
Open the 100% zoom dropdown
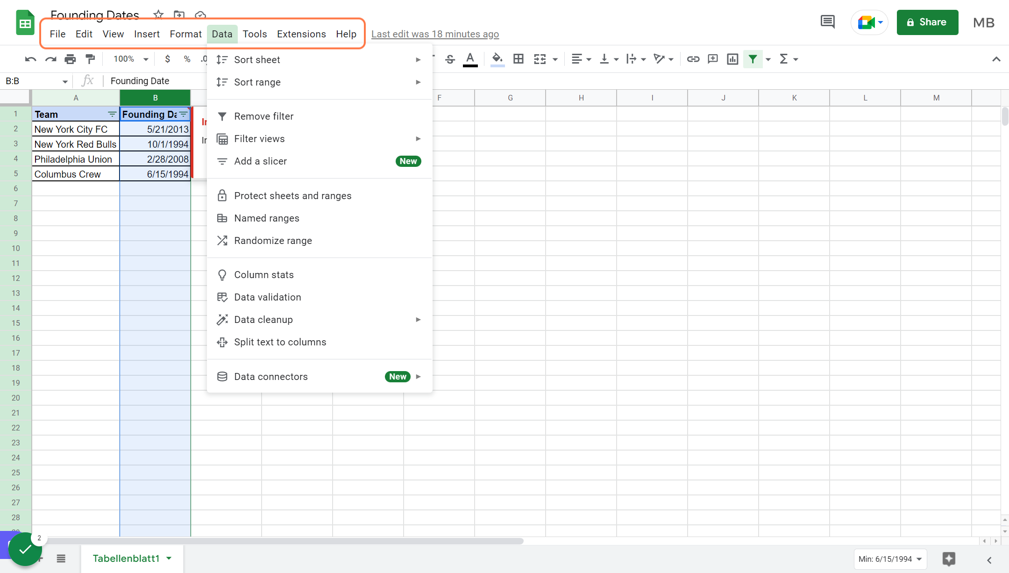click(x=131, y=59)
